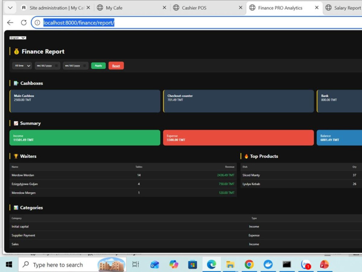Click waiter name Meredow Mergen
The image size is (362, 272).
[x=24, y=193]
